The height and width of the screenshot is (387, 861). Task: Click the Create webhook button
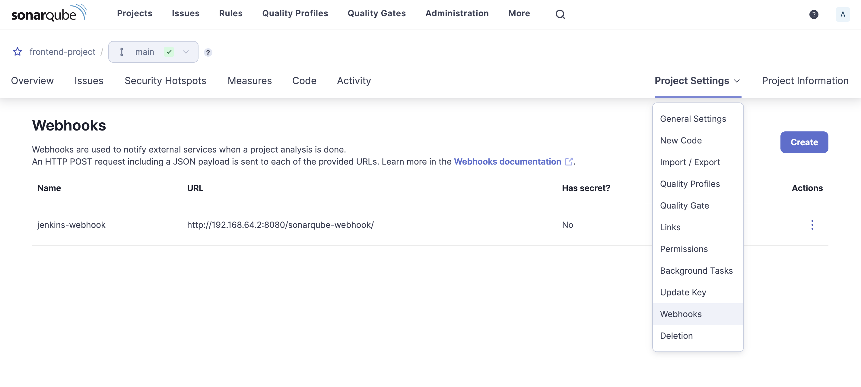tap(804, 142)
